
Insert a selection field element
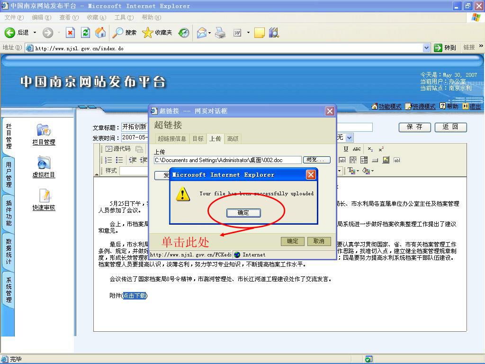pyautogui.click(x=364, y=160)
